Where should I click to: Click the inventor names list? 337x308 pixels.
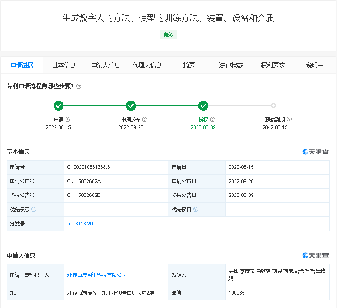pos(277,275)
